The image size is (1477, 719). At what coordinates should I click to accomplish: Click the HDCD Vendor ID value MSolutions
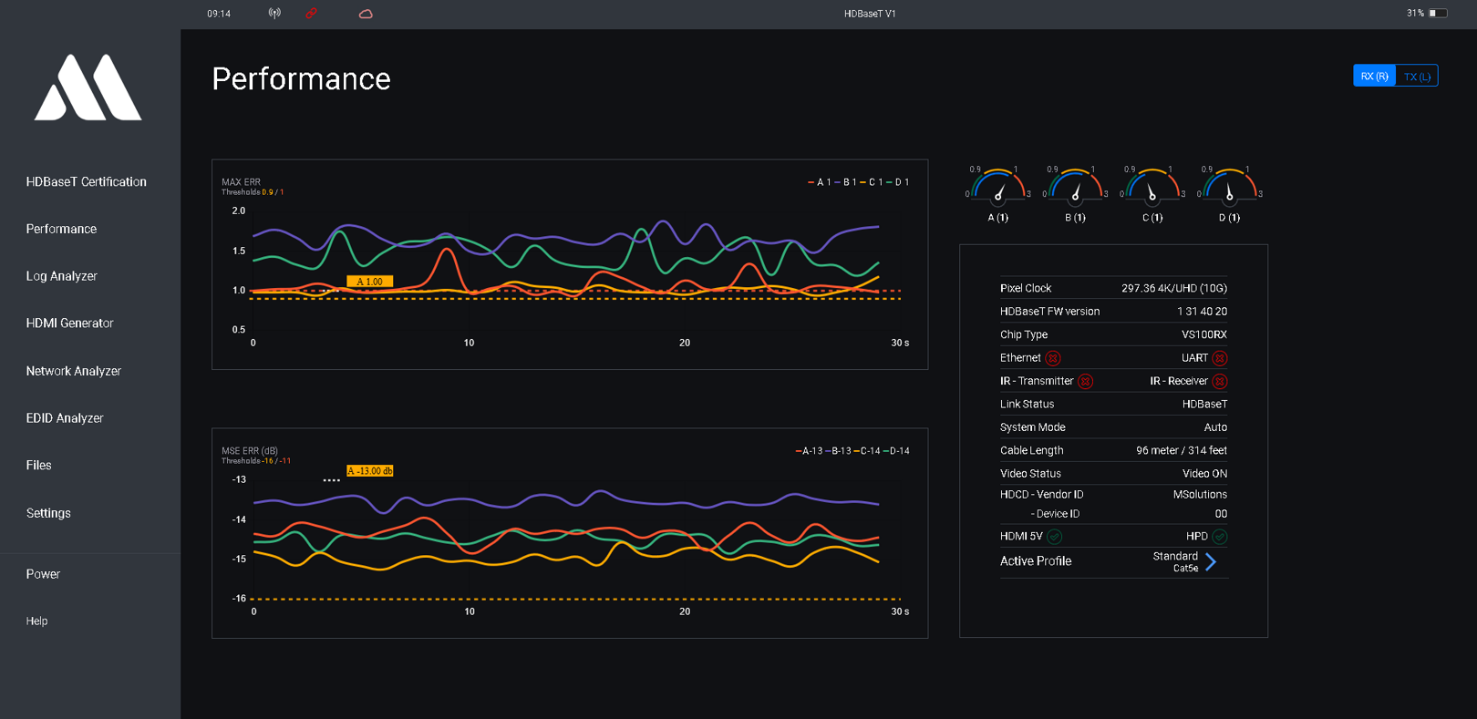tap(1200, 495)
